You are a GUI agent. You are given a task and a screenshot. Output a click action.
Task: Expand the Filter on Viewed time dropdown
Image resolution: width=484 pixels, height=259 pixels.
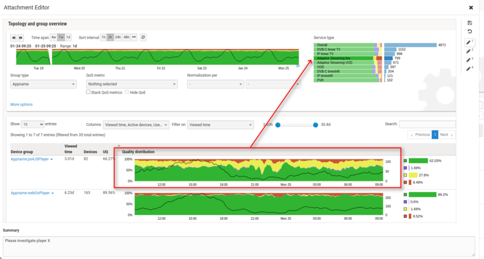[x=220, y=125]
